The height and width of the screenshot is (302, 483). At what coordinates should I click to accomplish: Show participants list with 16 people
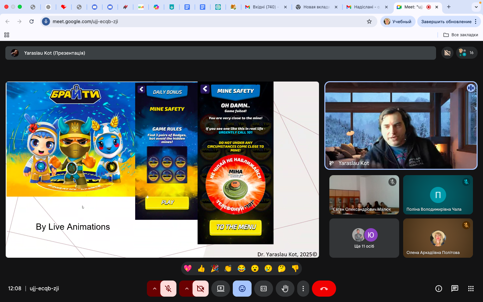click(467, 53)
